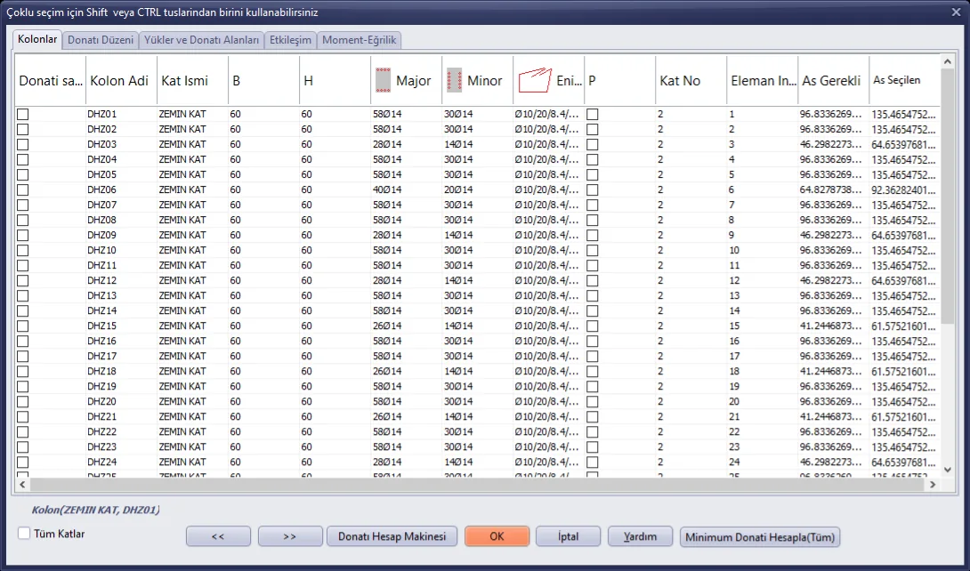Open Donatı Hesap Makinesi
Image resolution: width=970 pixels, height=571 pixels.
392,536
